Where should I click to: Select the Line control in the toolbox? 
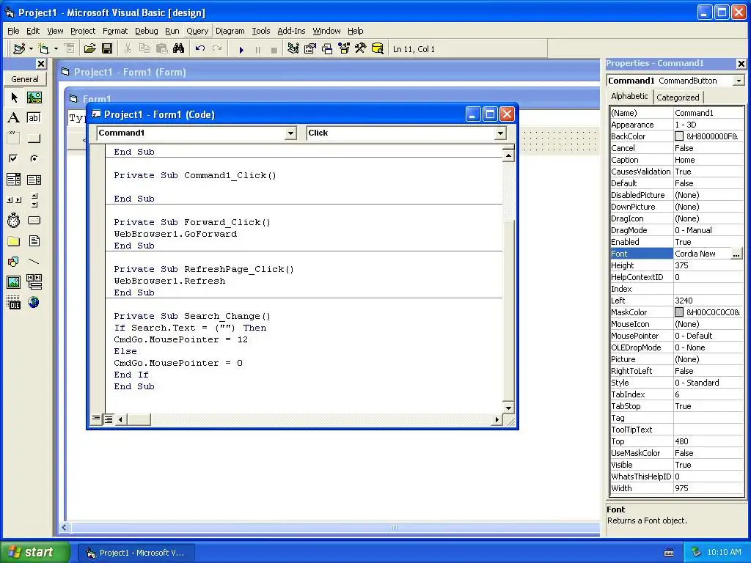pyautogui.click(x=34, y=262)
